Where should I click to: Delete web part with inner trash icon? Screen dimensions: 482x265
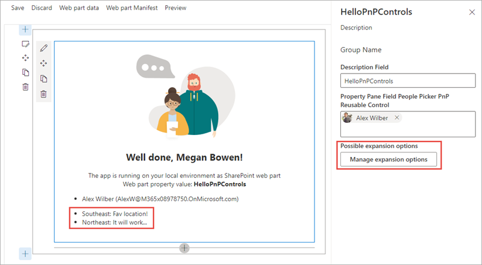pyautogui.click(x=43, y=94)
